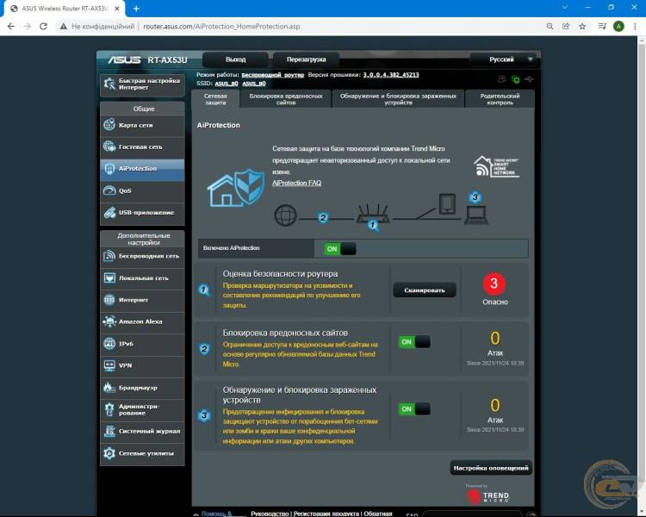Bookmark page with star icon
This screenshot has width=646, height=517.
582,27
